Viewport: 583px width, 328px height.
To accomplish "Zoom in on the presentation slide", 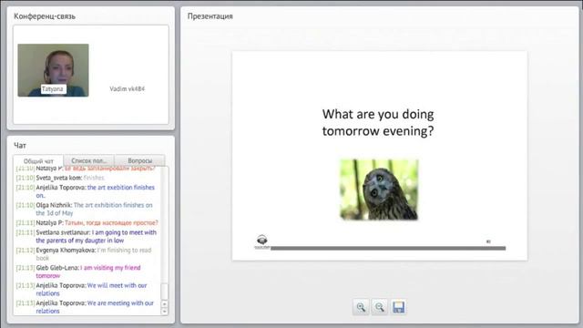I will (x=361, y=307).
